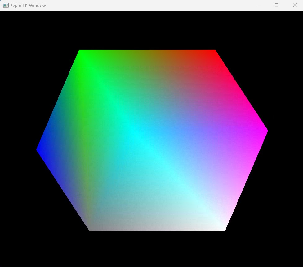Click the pink edge between magenta and white

[x=246, y=179]
